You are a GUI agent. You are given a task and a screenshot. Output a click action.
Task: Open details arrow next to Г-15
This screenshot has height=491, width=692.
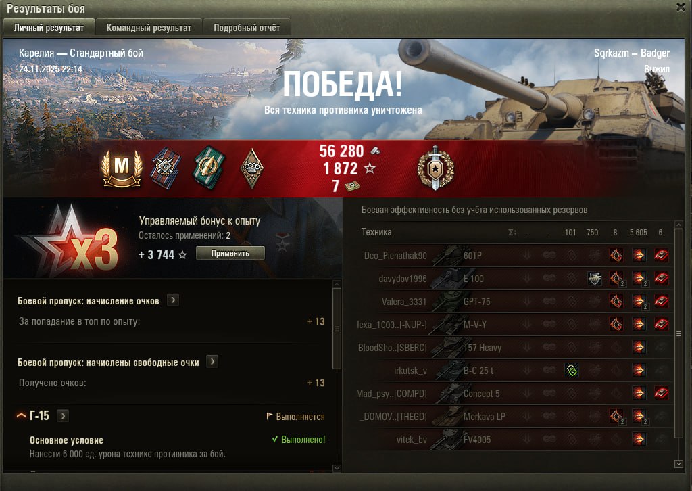tap(63, 415)
